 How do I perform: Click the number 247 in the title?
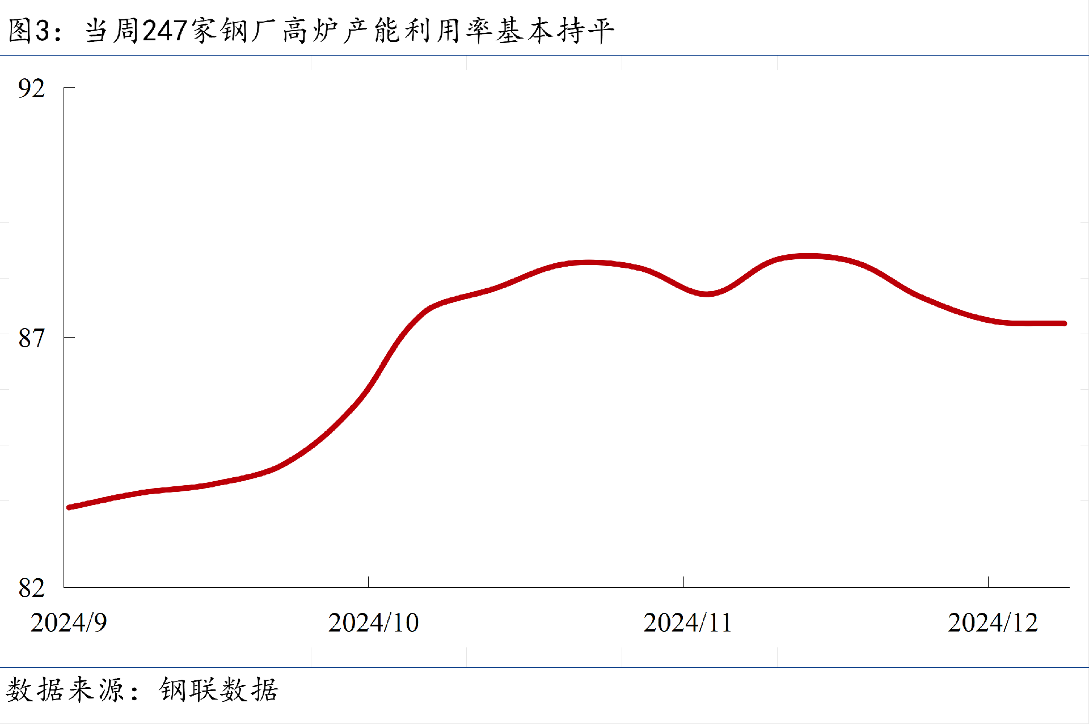(x=165, y=31)
